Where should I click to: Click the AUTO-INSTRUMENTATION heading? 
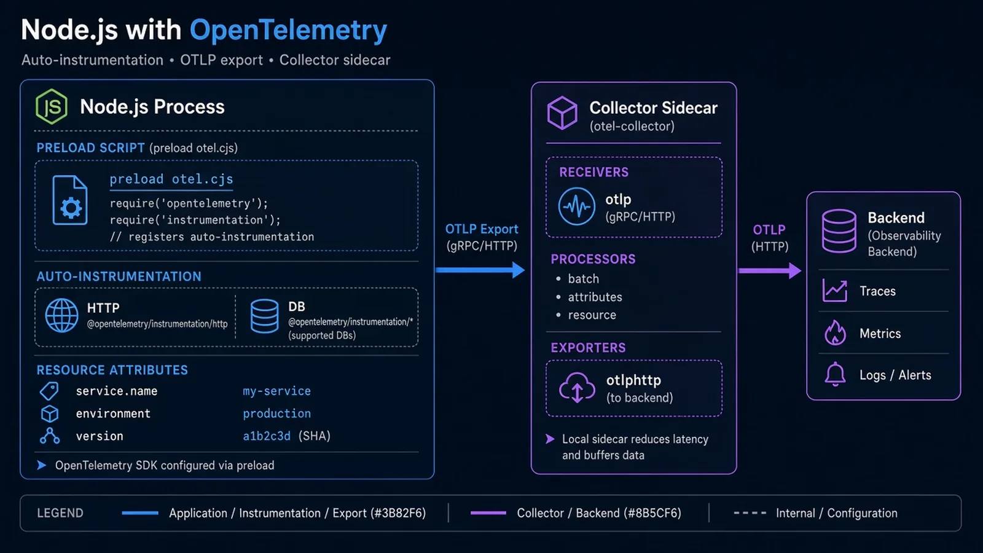pos(119,276)
